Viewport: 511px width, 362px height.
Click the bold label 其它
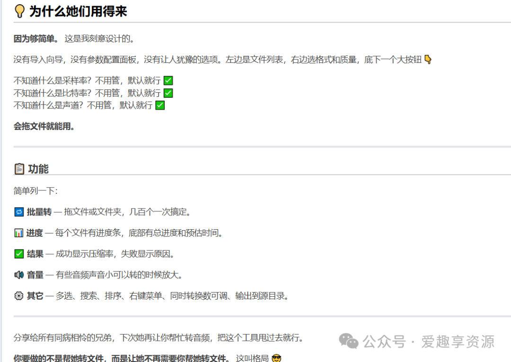[35, 296]
